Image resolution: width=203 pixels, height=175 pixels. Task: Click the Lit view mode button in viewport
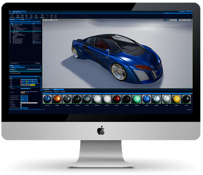52,20
